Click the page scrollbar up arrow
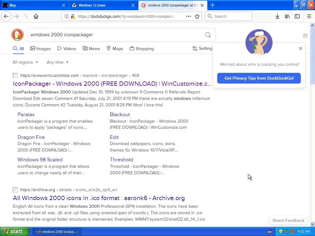The image size is (315, 236). (x=312, y=25)
